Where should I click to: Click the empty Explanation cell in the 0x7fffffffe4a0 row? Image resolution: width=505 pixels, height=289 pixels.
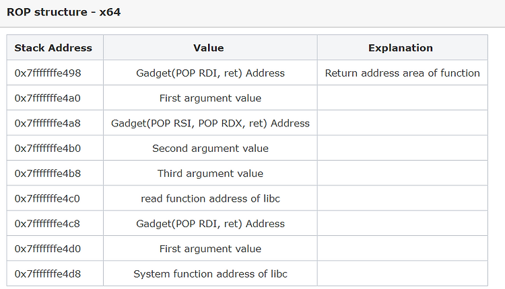click(x=402, y=98)
